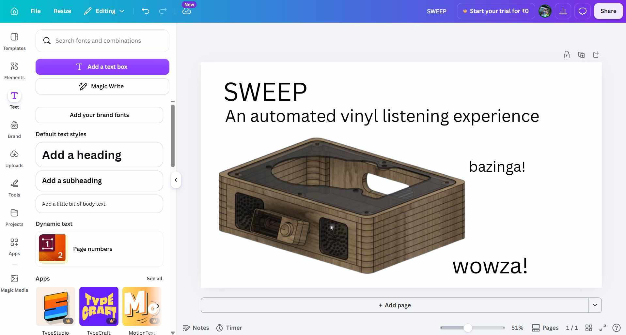The width and height of the screenshot is (626, 335).
Task: Start your trial for ₹0
Action: coord(496,11)
